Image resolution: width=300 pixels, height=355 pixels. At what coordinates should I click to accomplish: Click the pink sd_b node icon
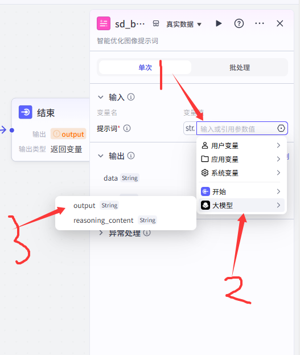pyautogui.click(x=104, y=23)
